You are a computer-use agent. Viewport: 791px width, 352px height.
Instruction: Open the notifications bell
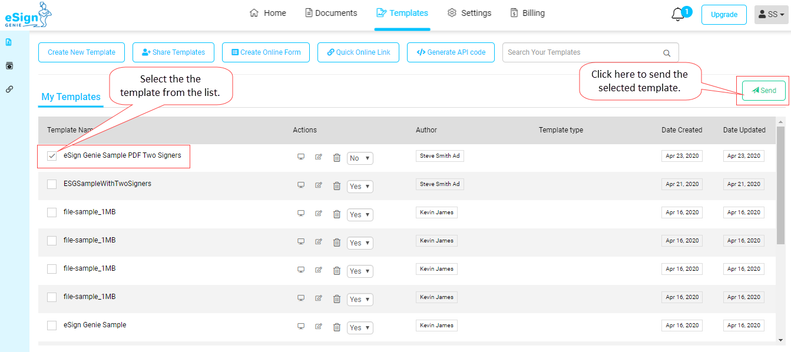tap(677, 15)
